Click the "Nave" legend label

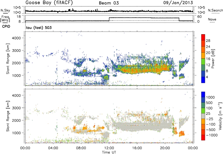pyautogui.click(x=212, y=19)
